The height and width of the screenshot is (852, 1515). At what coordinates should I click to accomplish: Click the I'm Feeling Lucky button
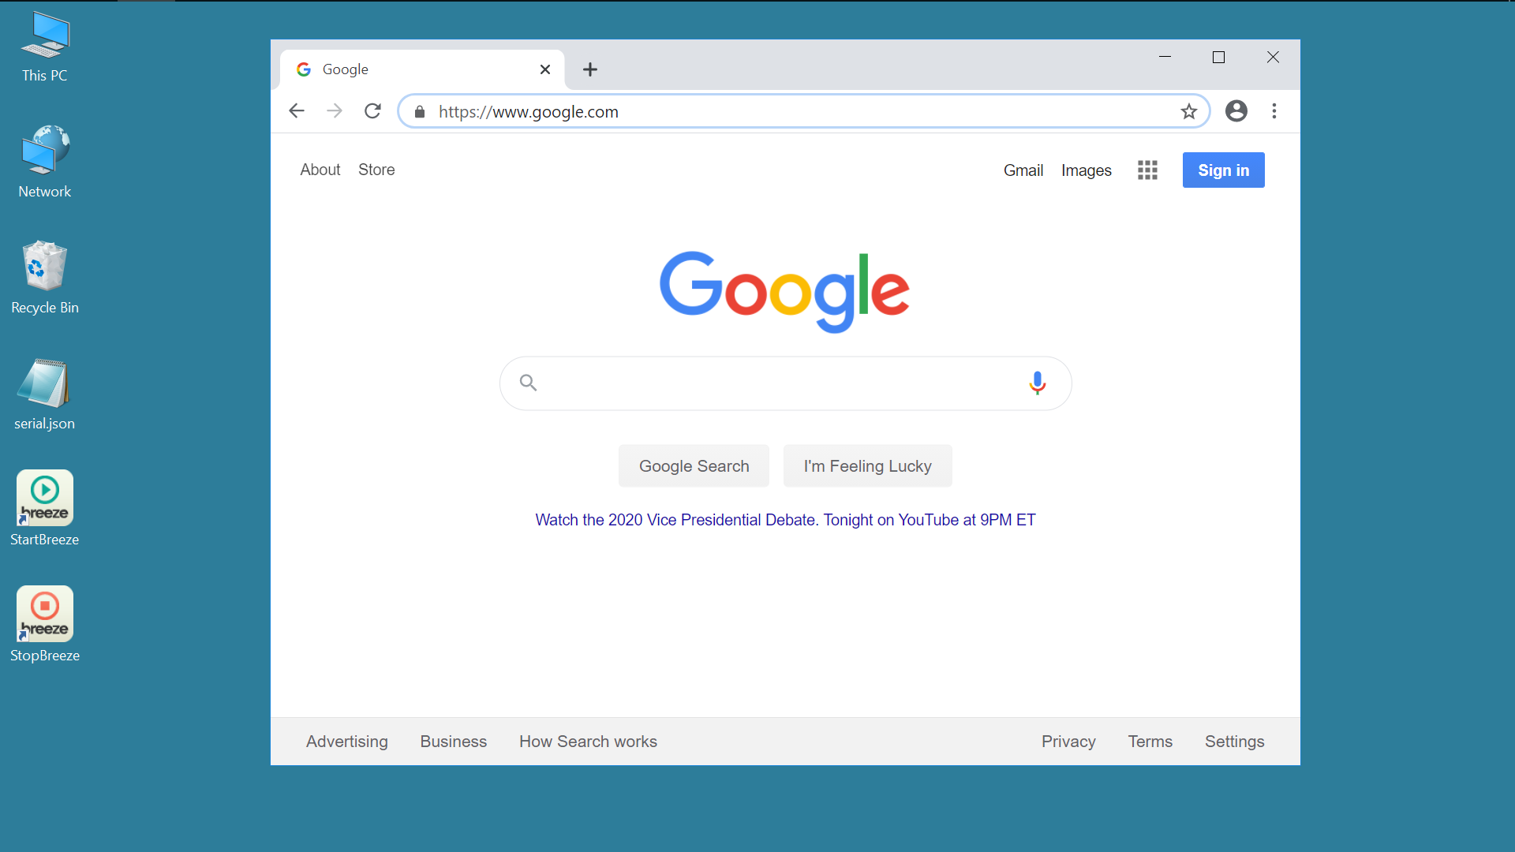coord(867,466)
